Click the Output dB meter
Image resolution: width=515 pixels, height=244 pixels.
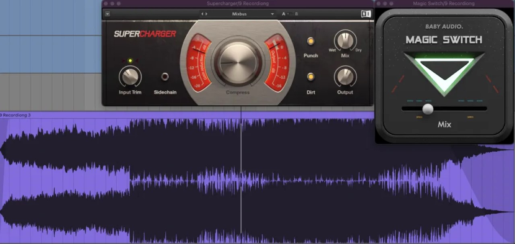[277, 63]
